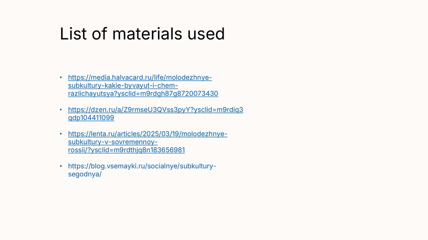The image size is (428, 240).
Task: Click the bullet before the halvacard link
Action: [61, 78]
